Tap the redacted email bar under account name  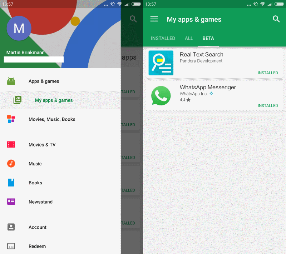[34, 59]
